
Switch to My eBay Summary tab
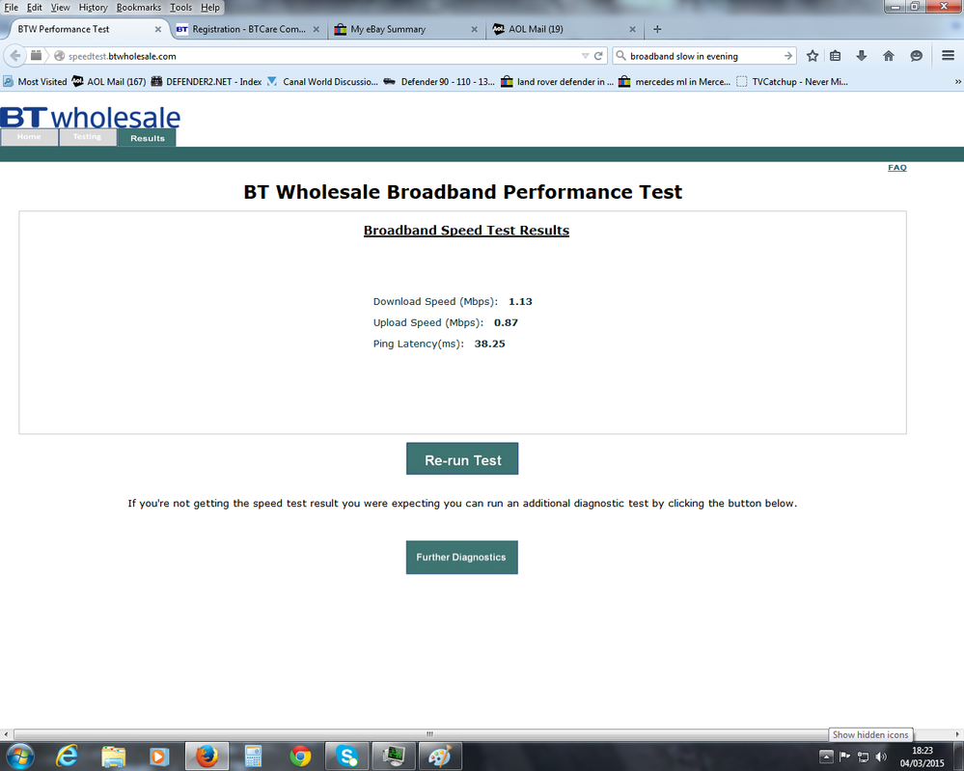tap(405, 29)
